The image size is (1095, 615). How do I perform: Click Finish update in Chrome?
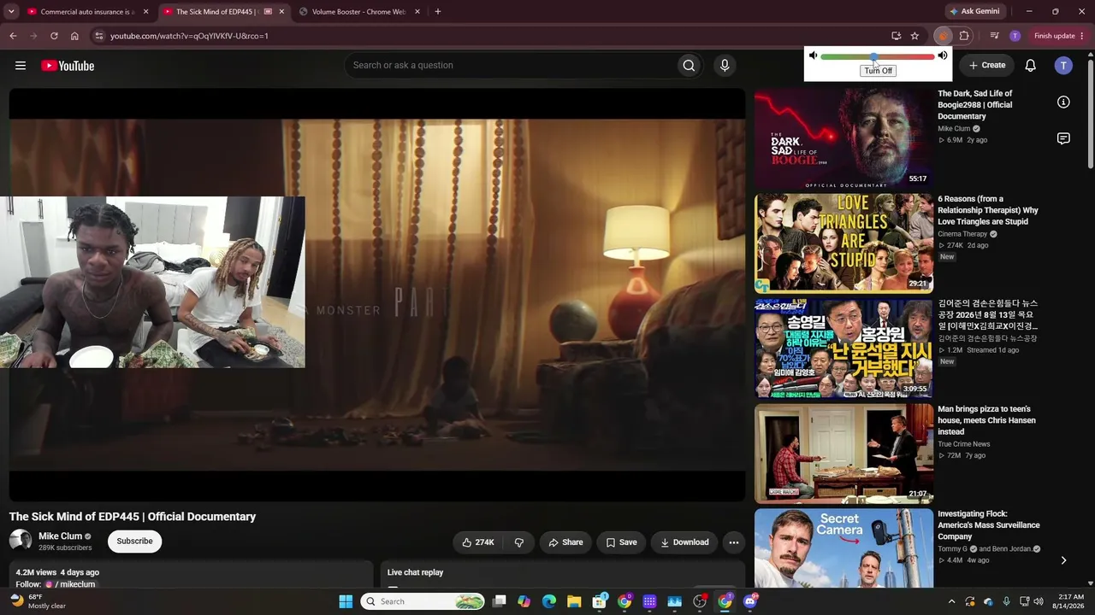tap(1059, 36)
